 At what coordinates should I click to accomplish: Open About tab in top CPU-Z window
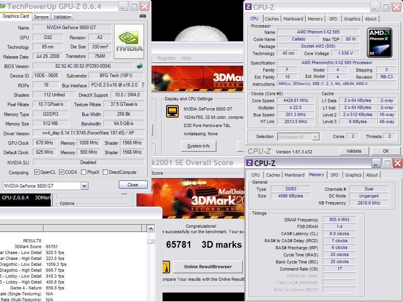(371, 19)
